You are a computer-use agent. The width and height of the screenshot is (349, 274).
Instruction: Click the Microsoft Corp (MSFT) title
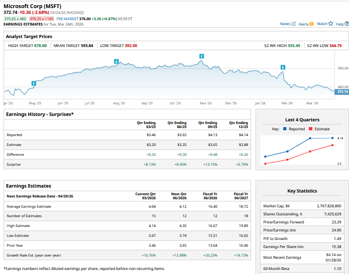32,6
